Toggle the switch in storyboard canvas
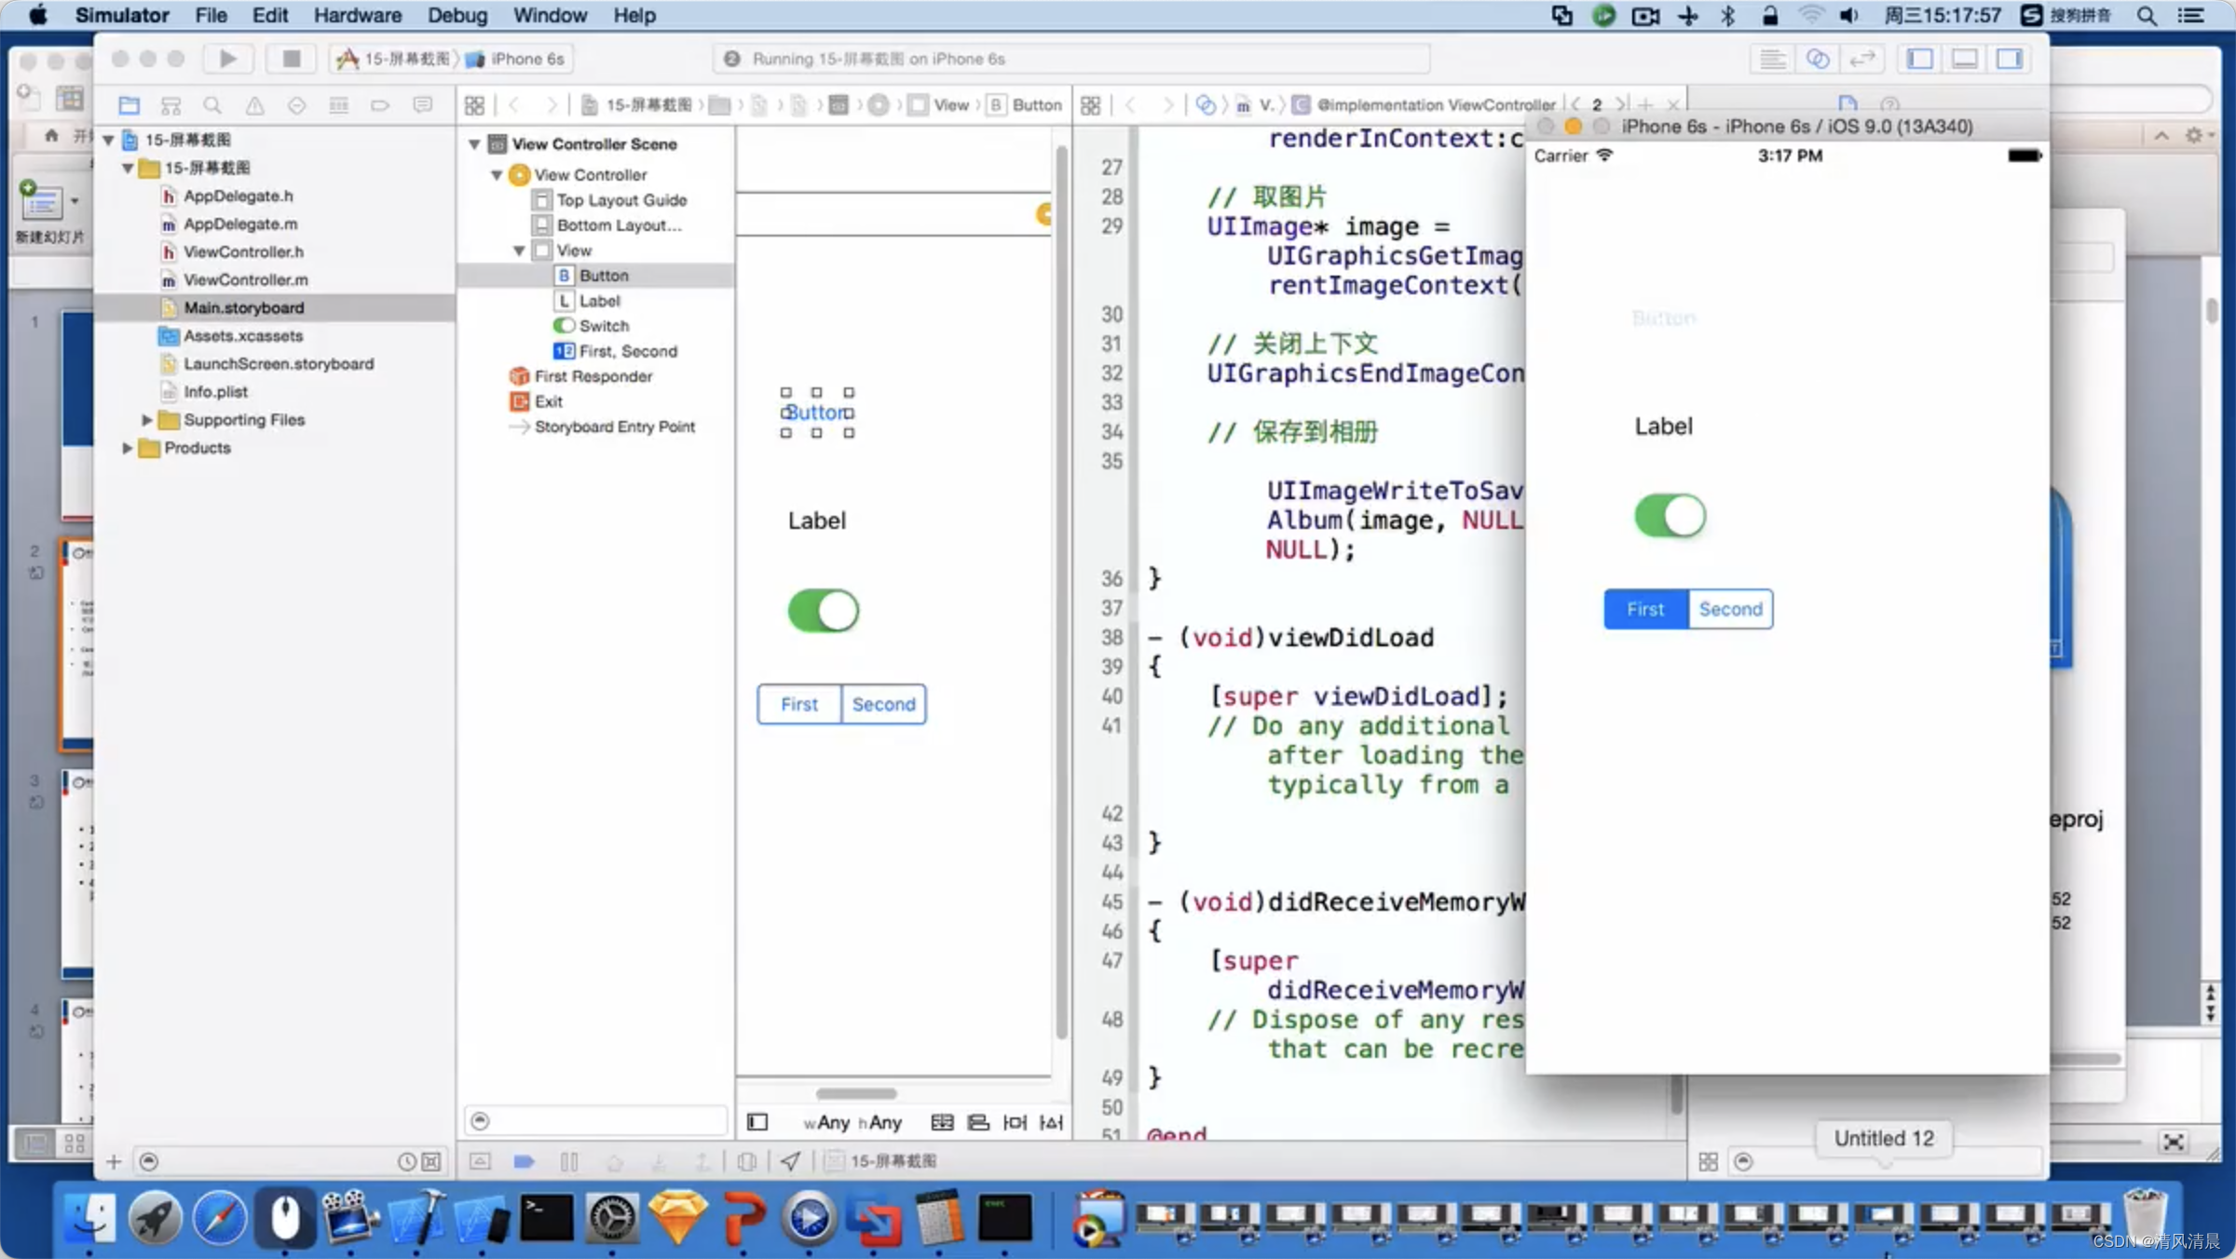This screenshot has width=2236, height=1259. 823,611
